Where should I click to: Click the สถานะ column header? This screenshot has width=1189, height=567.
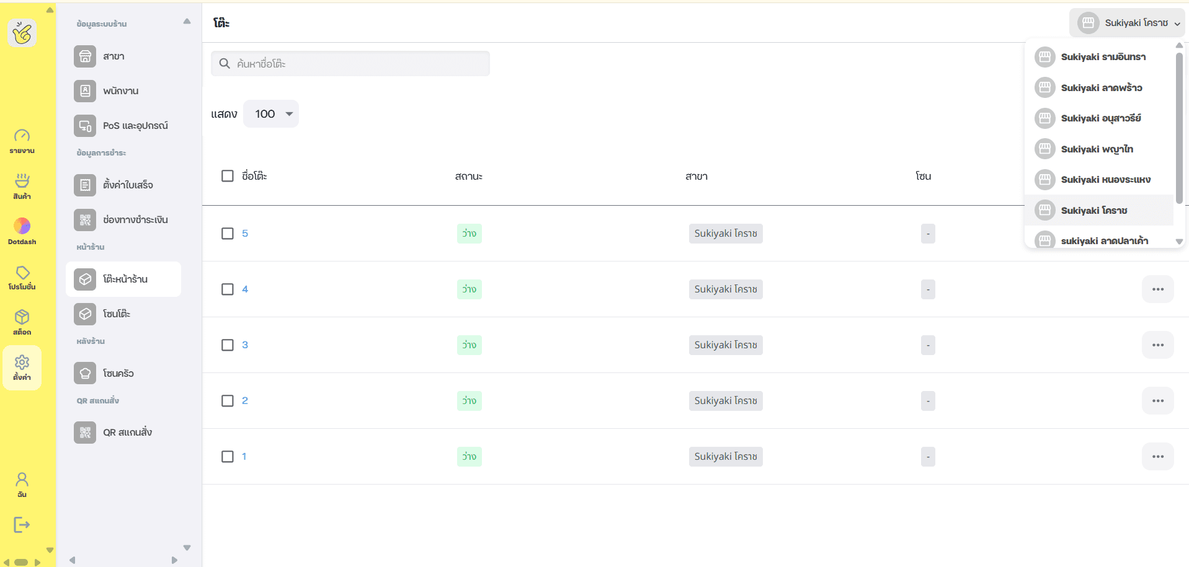click(469, 176)
